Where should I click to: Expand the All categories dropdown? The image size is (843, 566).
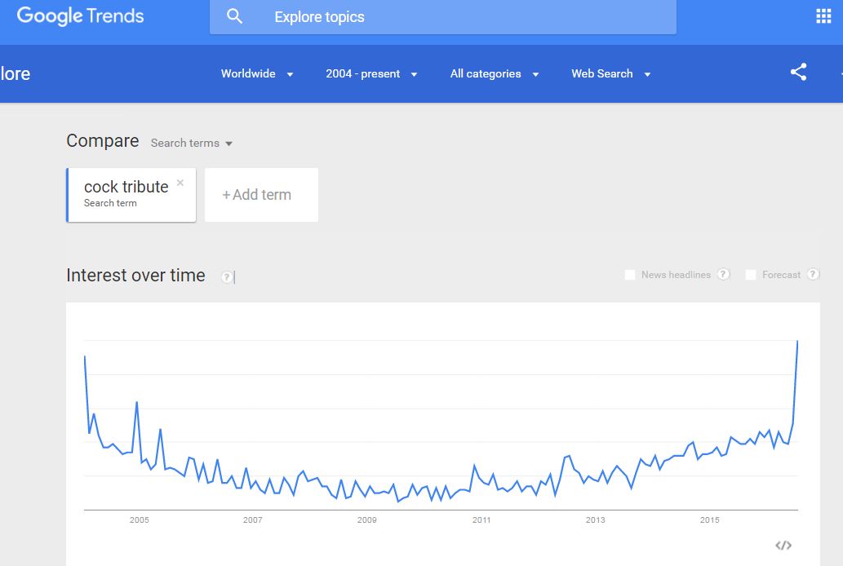coord(495,73)
